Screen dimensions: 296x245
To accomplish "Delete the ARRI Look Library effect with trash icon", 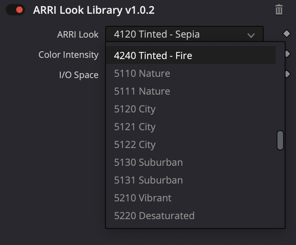I will coord(279,10).
